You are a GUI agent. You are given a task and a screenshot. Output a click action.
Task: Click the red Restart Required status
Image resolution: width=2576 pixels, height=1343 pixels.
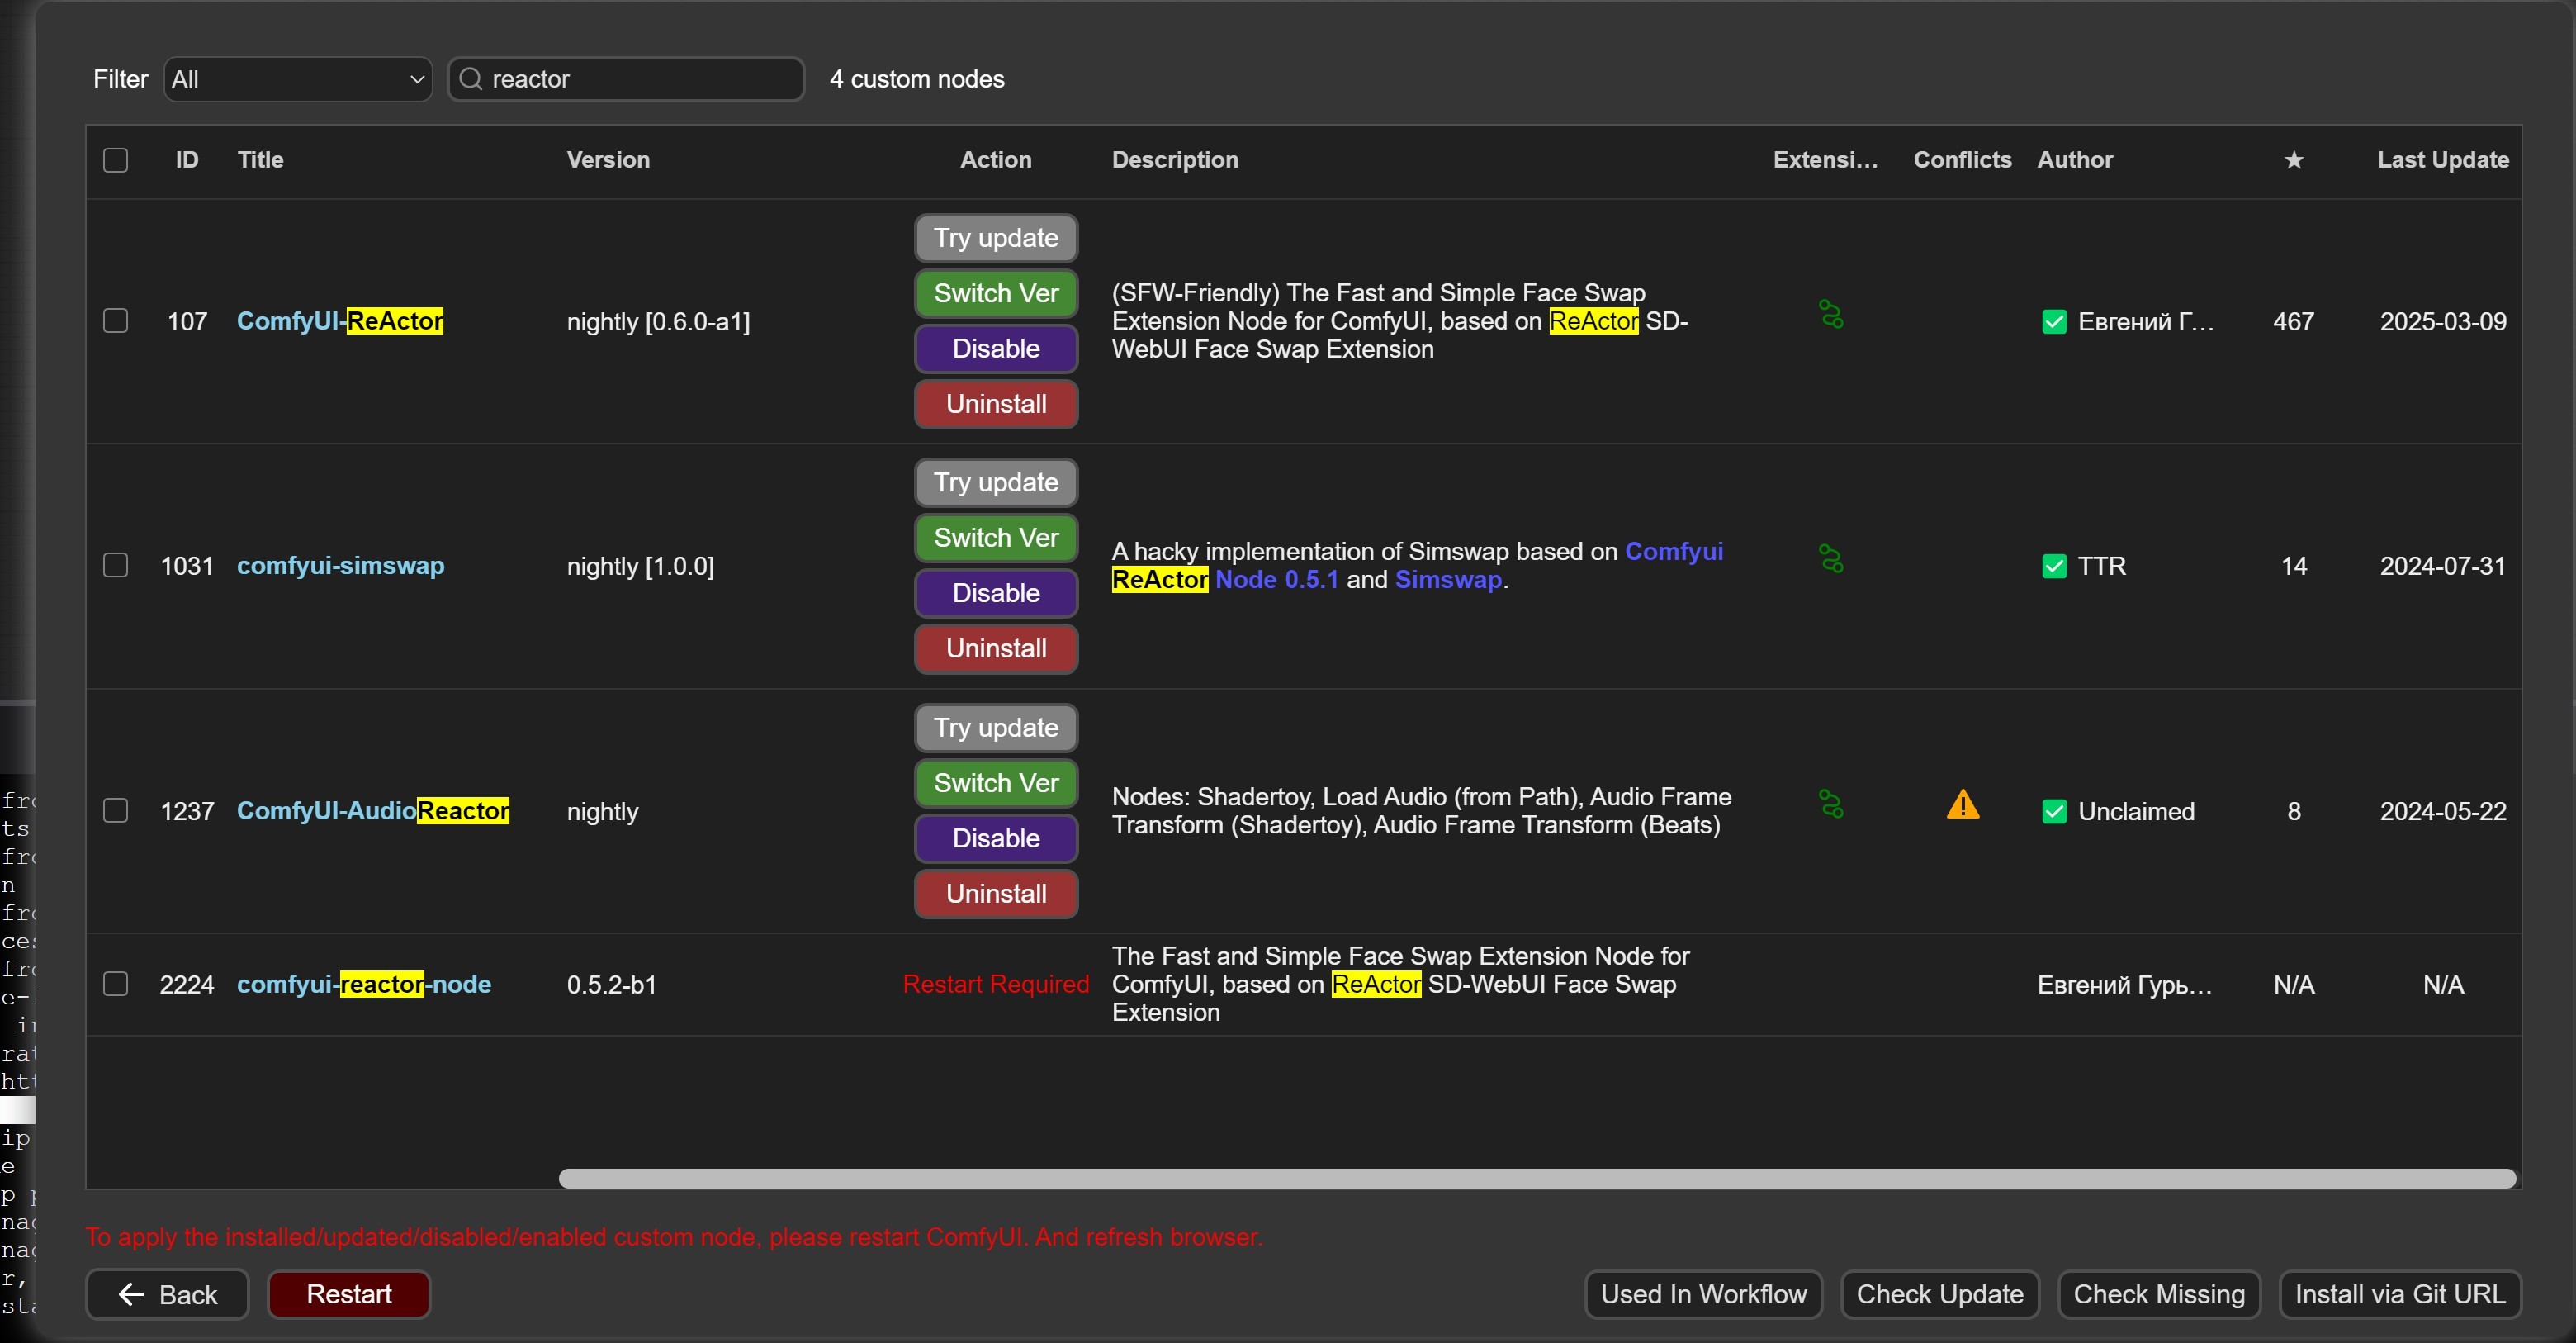tap(996, 984)
